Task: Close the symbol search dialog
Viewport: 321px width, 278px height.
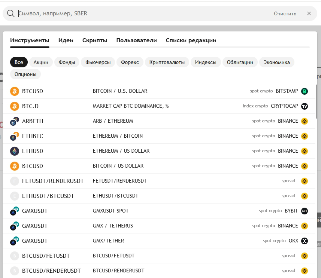Action: tap(309, 13)
